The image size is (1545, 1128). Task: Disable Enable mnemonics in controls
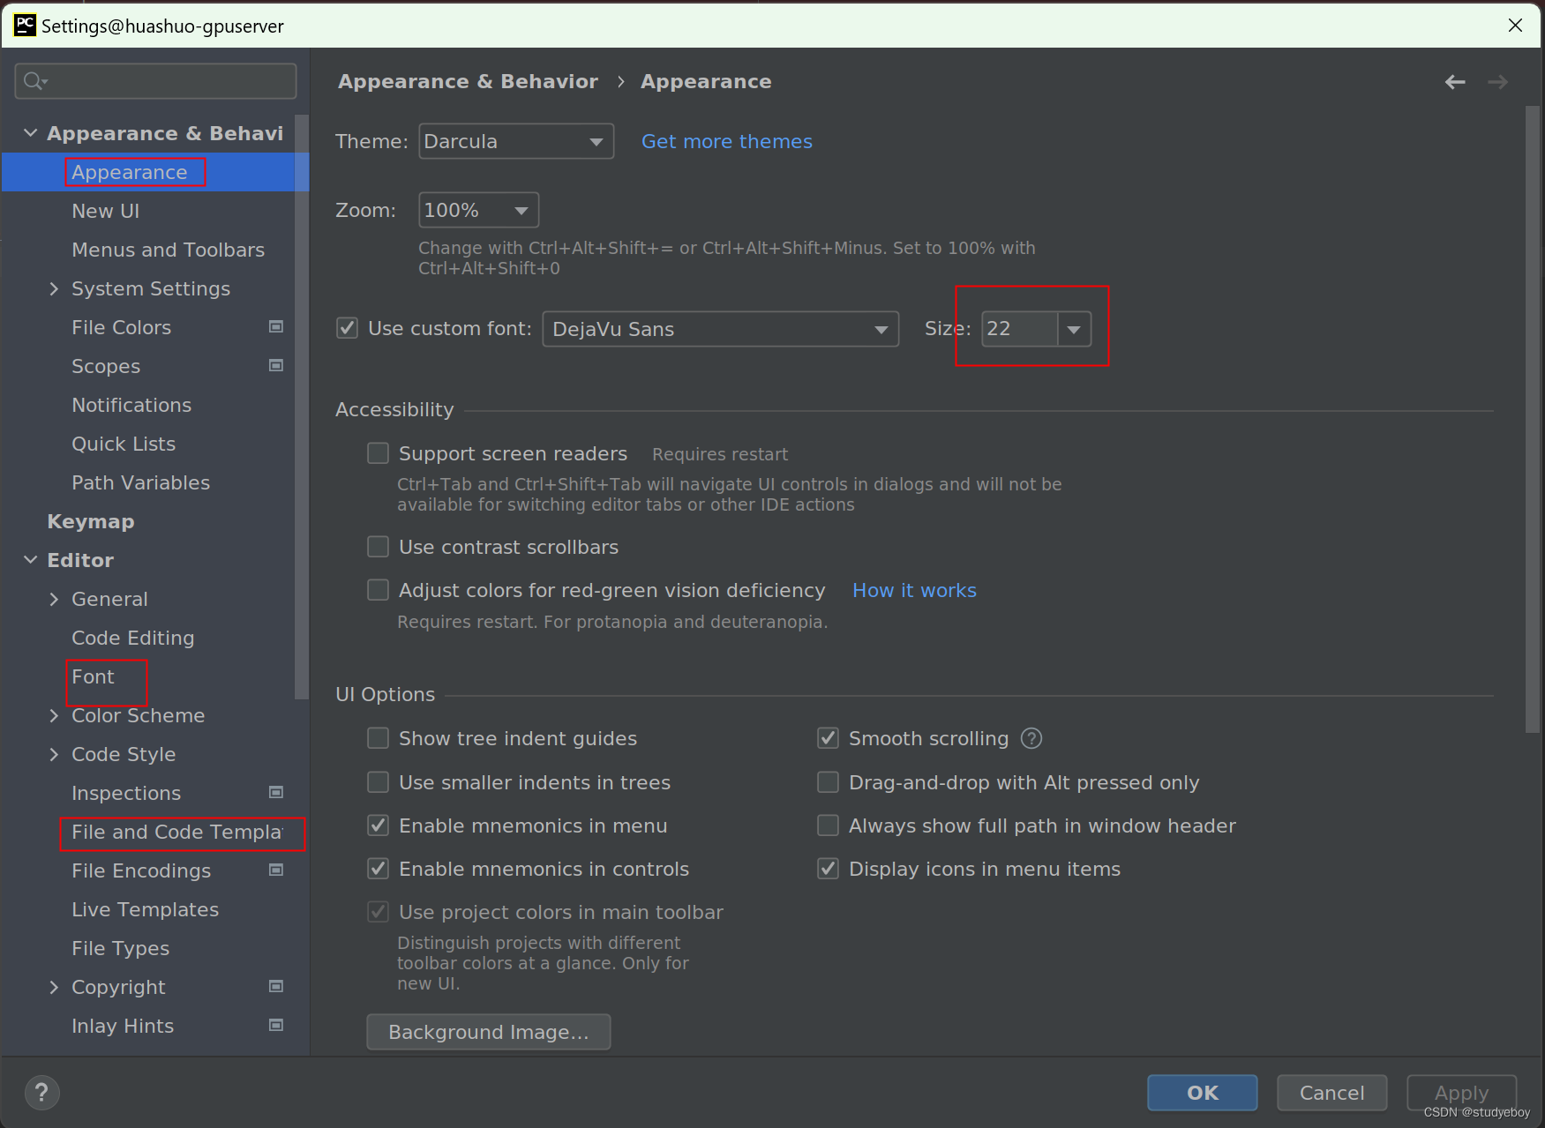(x=378, y=868)
